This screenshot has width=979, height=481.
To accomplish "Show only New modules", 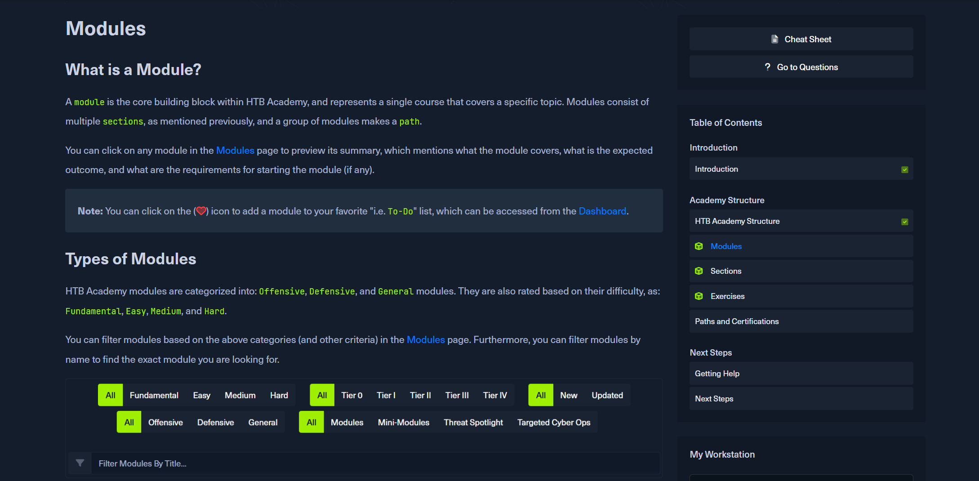I will point(569,395).
